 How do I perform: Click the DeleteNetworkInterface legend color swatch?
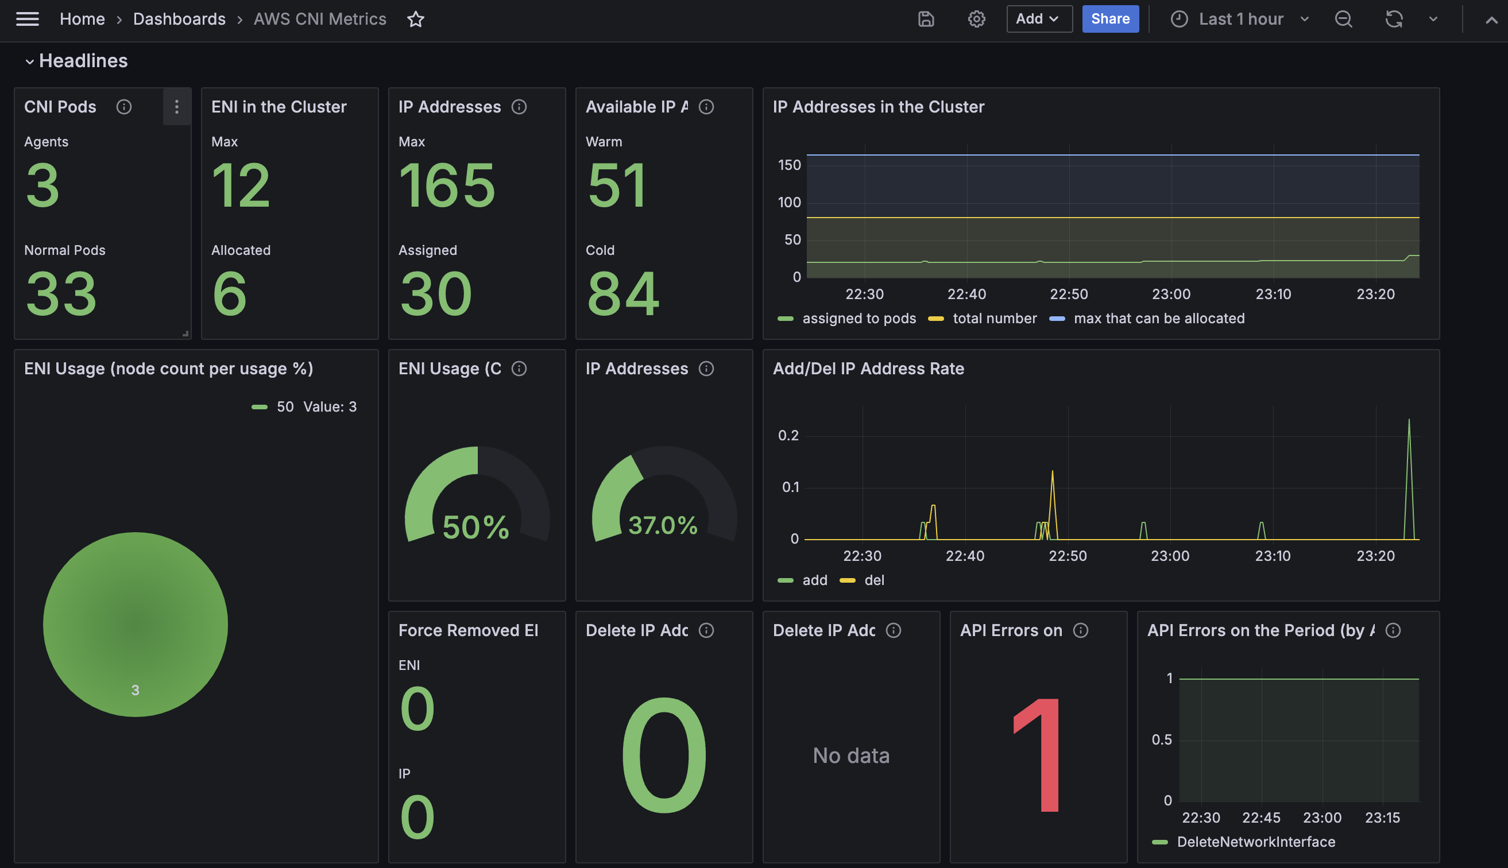point(1160,842)
